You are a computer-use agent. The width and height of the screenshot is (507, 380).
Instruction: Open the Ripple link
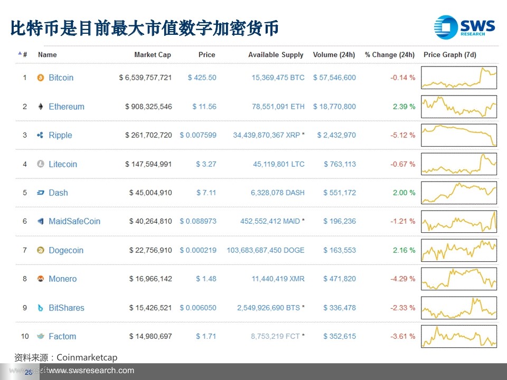click(60, 136)
